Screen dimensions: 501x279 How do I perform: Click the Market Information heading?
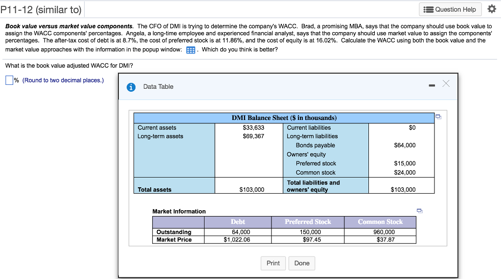(179, 212)
